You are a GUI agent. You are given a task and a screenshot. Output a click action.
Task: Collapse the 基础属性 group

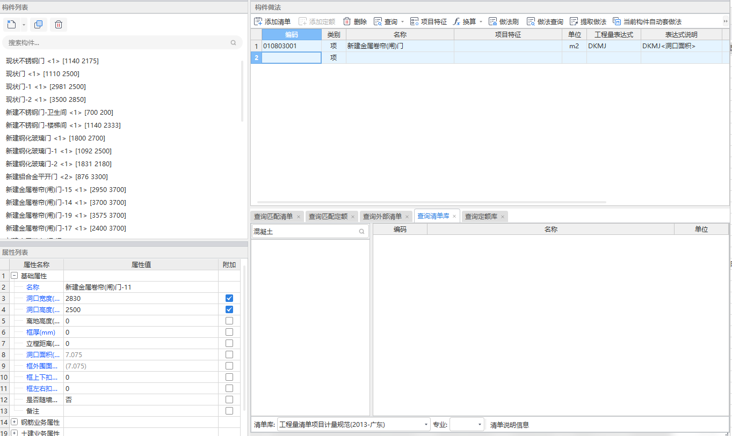15,276
